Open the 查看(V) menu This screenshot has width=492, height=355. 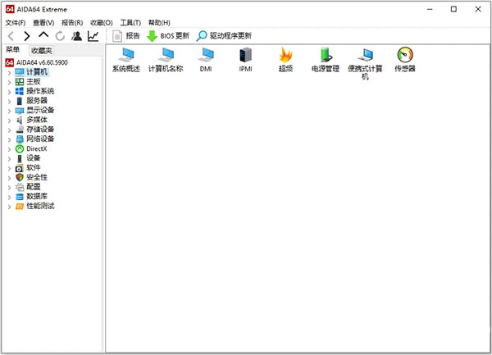[43, 23]
